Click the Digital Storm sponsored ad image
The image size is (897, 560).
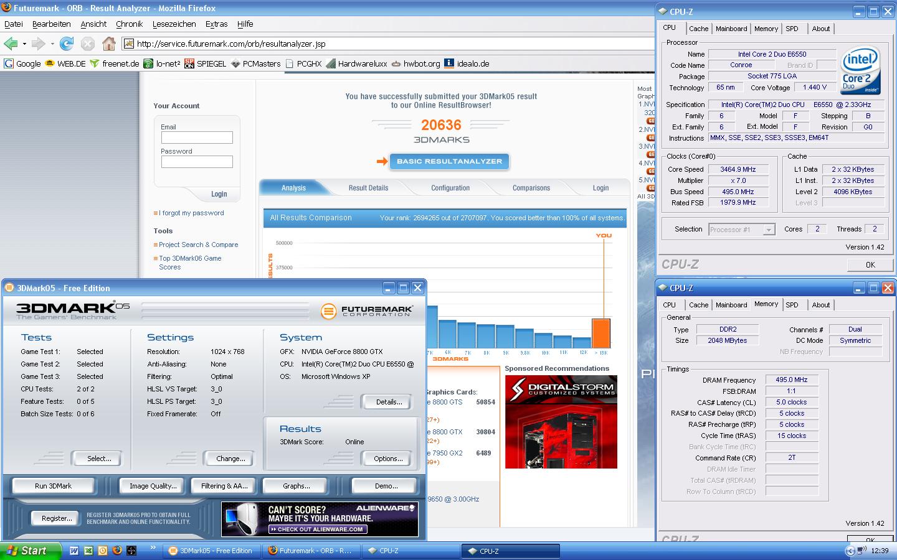coord(561,421)
